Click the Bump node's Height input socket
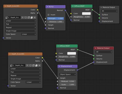This screenshot has height=94, width=122. 46,25
